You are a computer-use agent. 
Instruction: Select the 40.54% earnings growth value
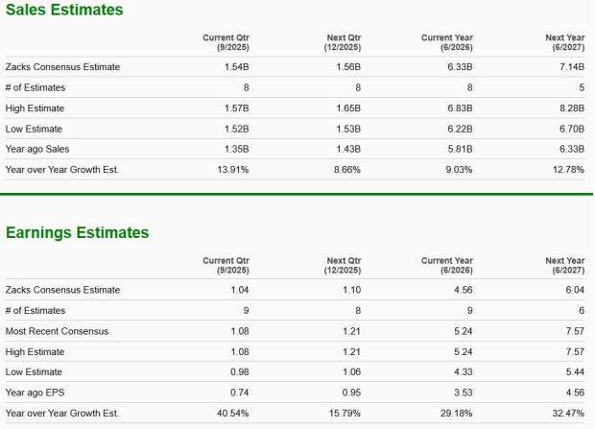pyautogui.click(x=232, y=414)
